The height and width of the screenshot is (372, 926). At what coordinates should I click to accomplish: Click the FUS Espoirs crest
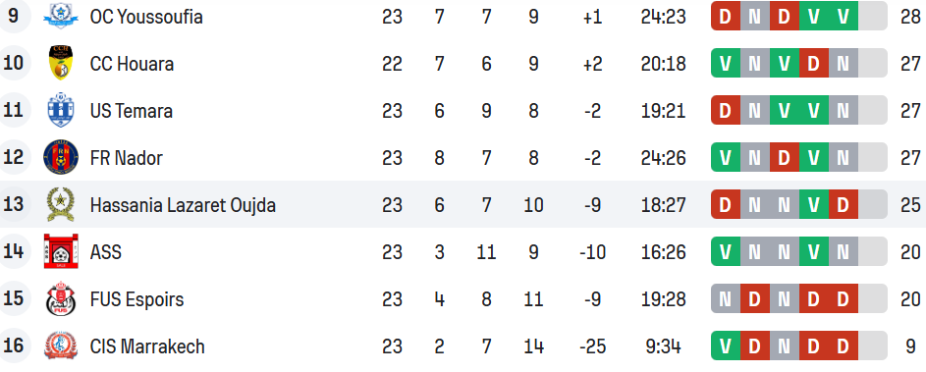tap(61, 298)
